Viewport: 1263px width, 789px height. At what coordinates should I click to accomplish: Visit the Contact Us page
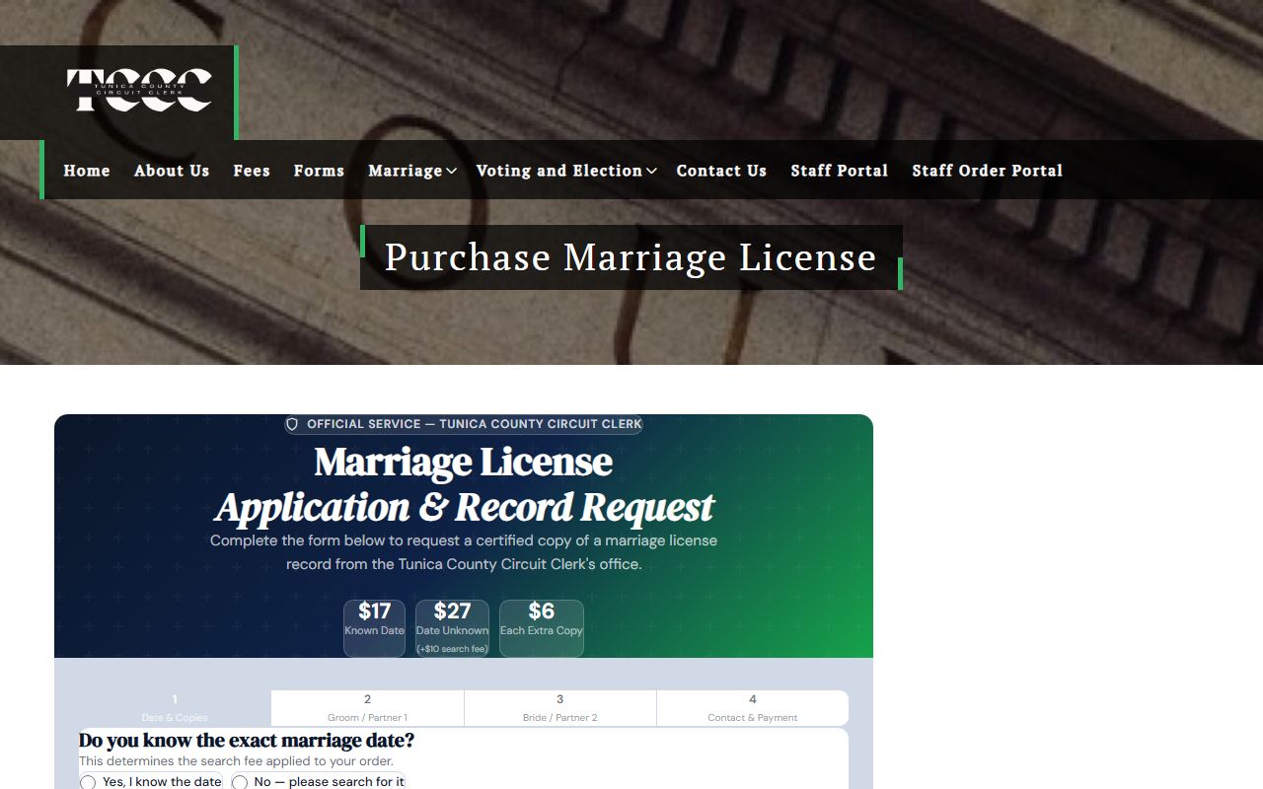[x=721, y=171]
